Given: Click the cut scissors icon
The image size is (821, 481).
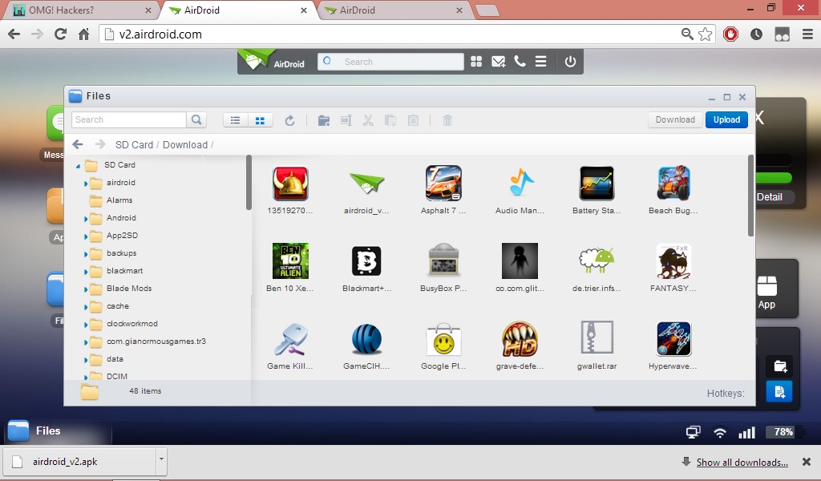Looking at the screenshot, I should (x=368, y=120).
